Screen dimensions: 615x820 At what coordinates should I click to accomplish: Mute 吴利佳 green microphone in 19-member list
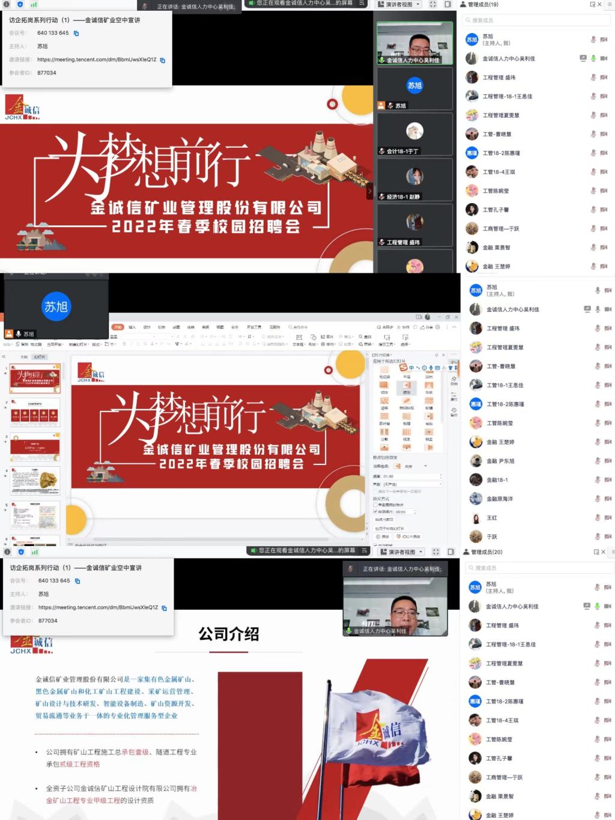[x=593, y=58]
